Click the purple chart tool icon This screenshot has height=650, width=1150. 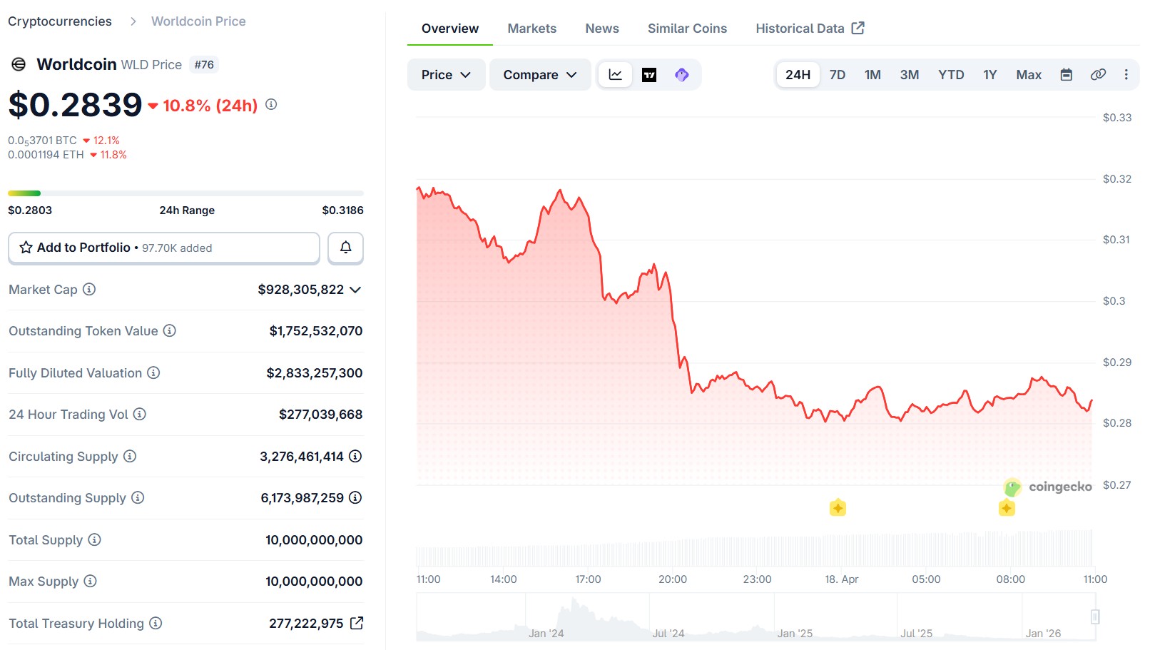tap(682, 75)
